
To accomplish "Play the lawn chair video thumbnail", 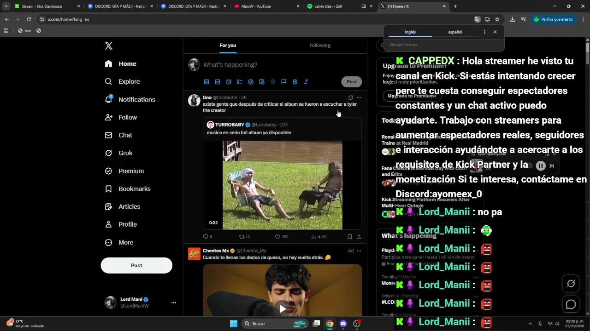I will pyautogui.click(x=283, y=185).
